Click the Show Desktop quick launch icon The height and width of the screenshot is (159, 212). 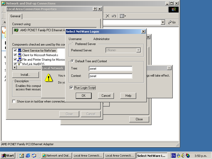(x=22, y=156)
